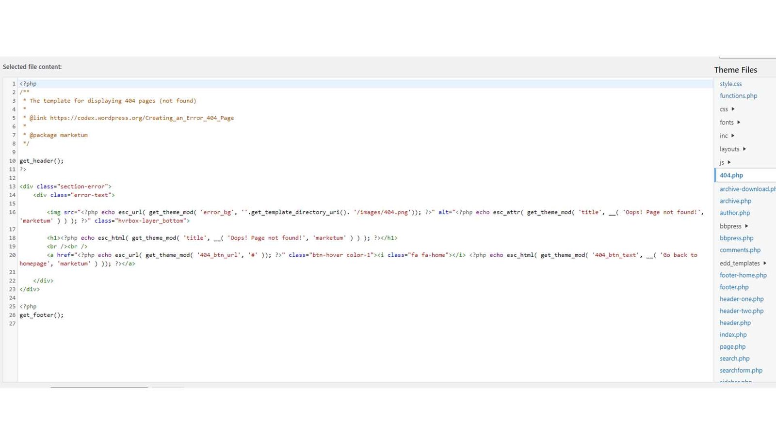776x436 pixels.
Task: Click the img src code on line 16
Action: [x=361, y=217]
